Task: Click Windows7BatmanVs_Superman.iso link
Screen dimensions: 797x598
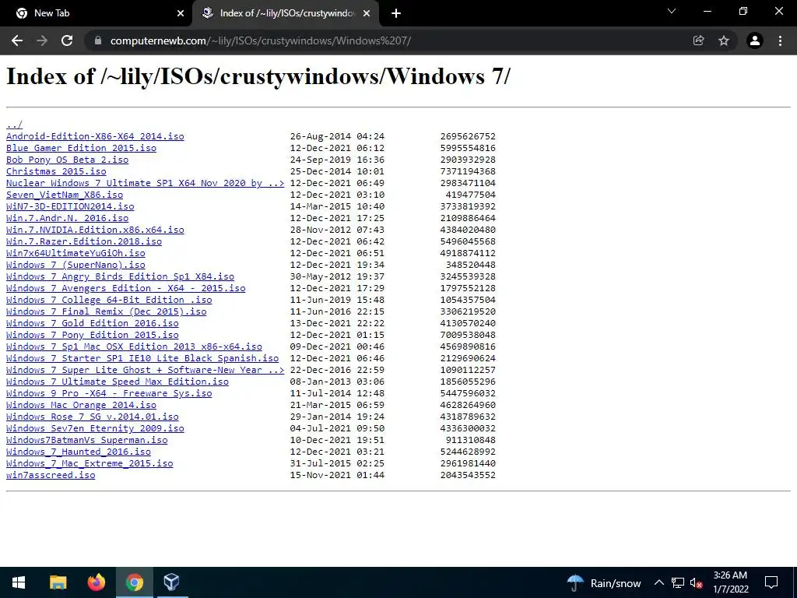Action: (87, 441)
